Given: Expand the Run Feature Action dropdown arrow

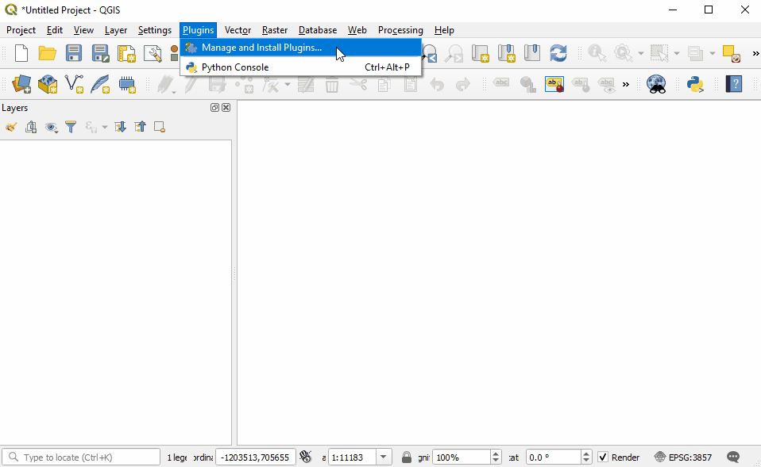Looking at the screenshot, I should [640, 53].
